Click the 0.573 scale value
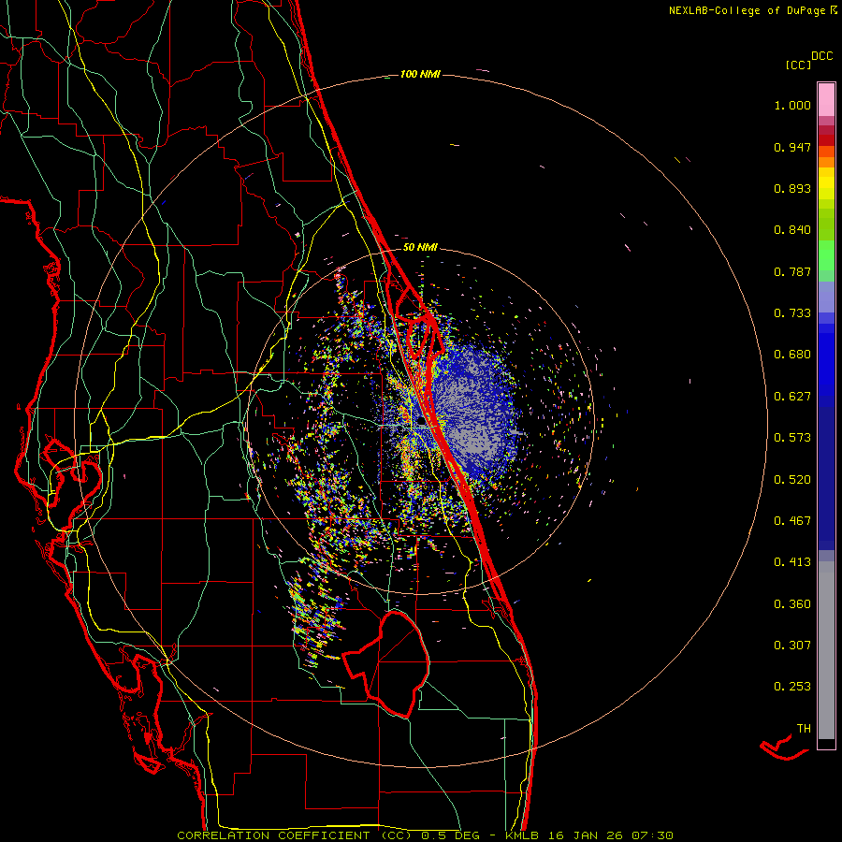 (x=792, y=438)
